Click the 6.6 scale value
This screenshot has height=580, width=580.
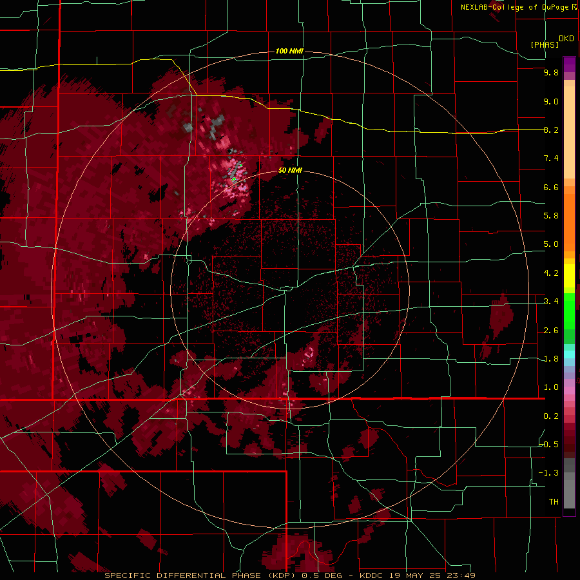click(x=551, y=187)
